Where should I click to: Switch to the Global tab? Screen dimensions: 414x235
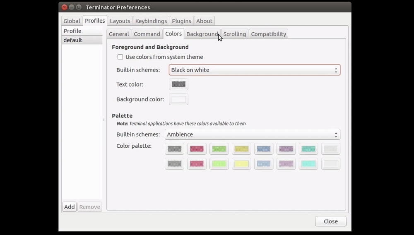click(x=72, y=21)
